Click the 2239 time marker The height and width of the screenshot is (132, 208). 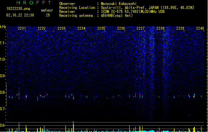coord(180,28)
